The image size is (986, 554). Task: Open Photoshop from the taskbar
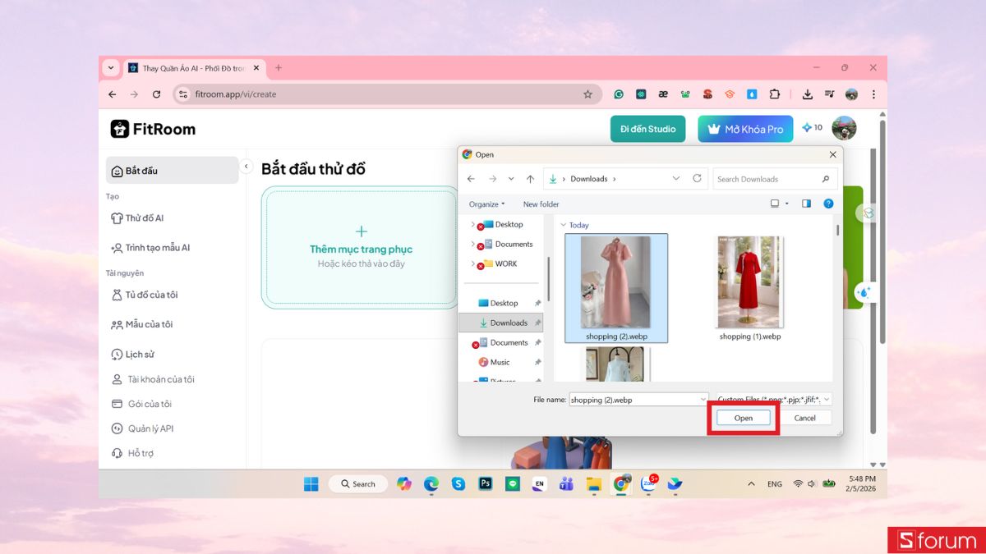click(486, 484)
